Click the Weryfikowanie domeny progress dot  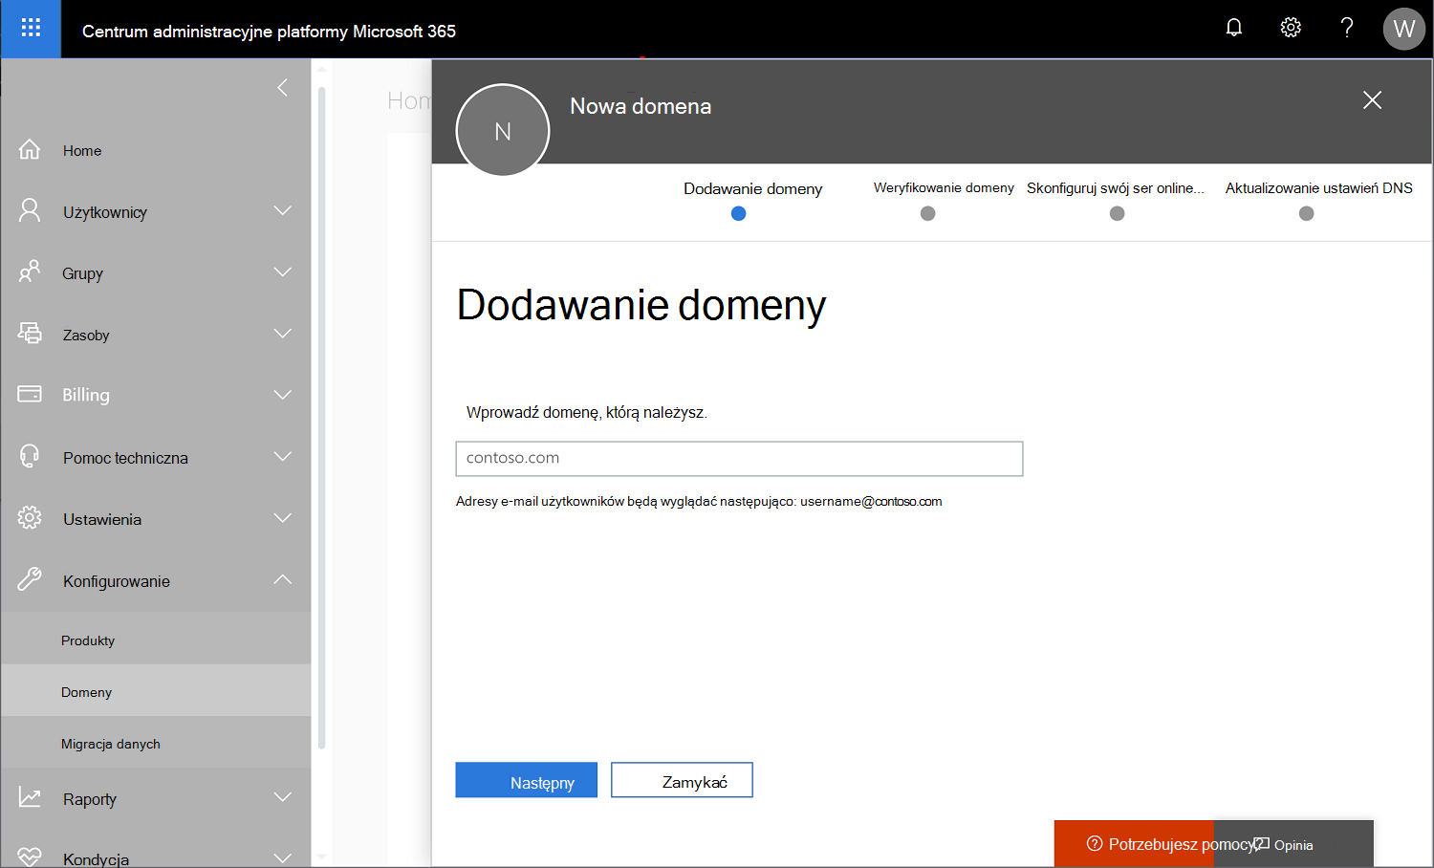click(x=927, y=213)
